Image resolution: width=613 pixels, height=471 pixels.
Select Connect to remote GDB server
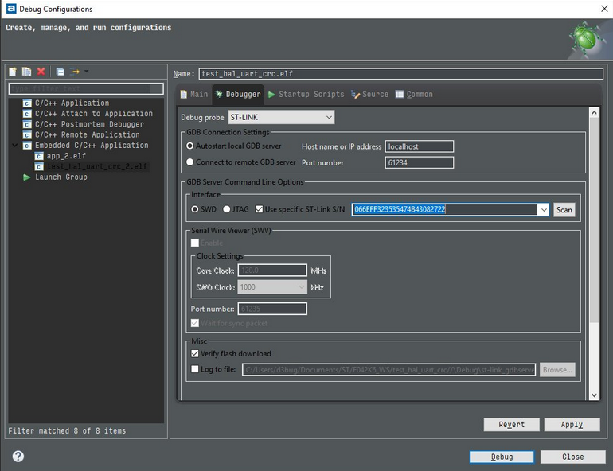point(189,162)
